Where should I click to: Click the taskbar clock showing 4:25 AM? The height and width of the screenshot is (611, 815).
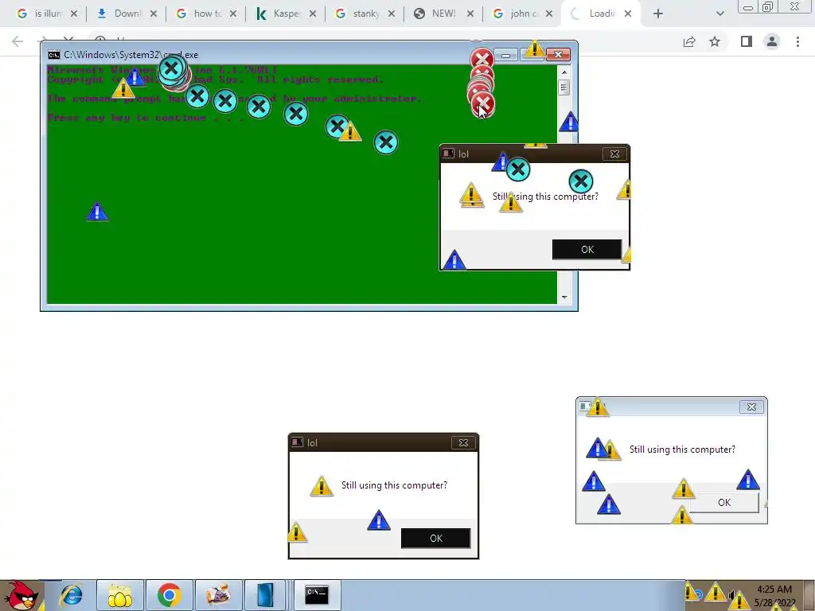tap(774, 596)
